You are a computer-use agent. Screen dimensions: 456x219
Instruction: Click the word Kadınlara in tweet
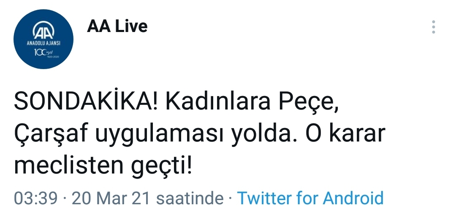tap(218, 102)
